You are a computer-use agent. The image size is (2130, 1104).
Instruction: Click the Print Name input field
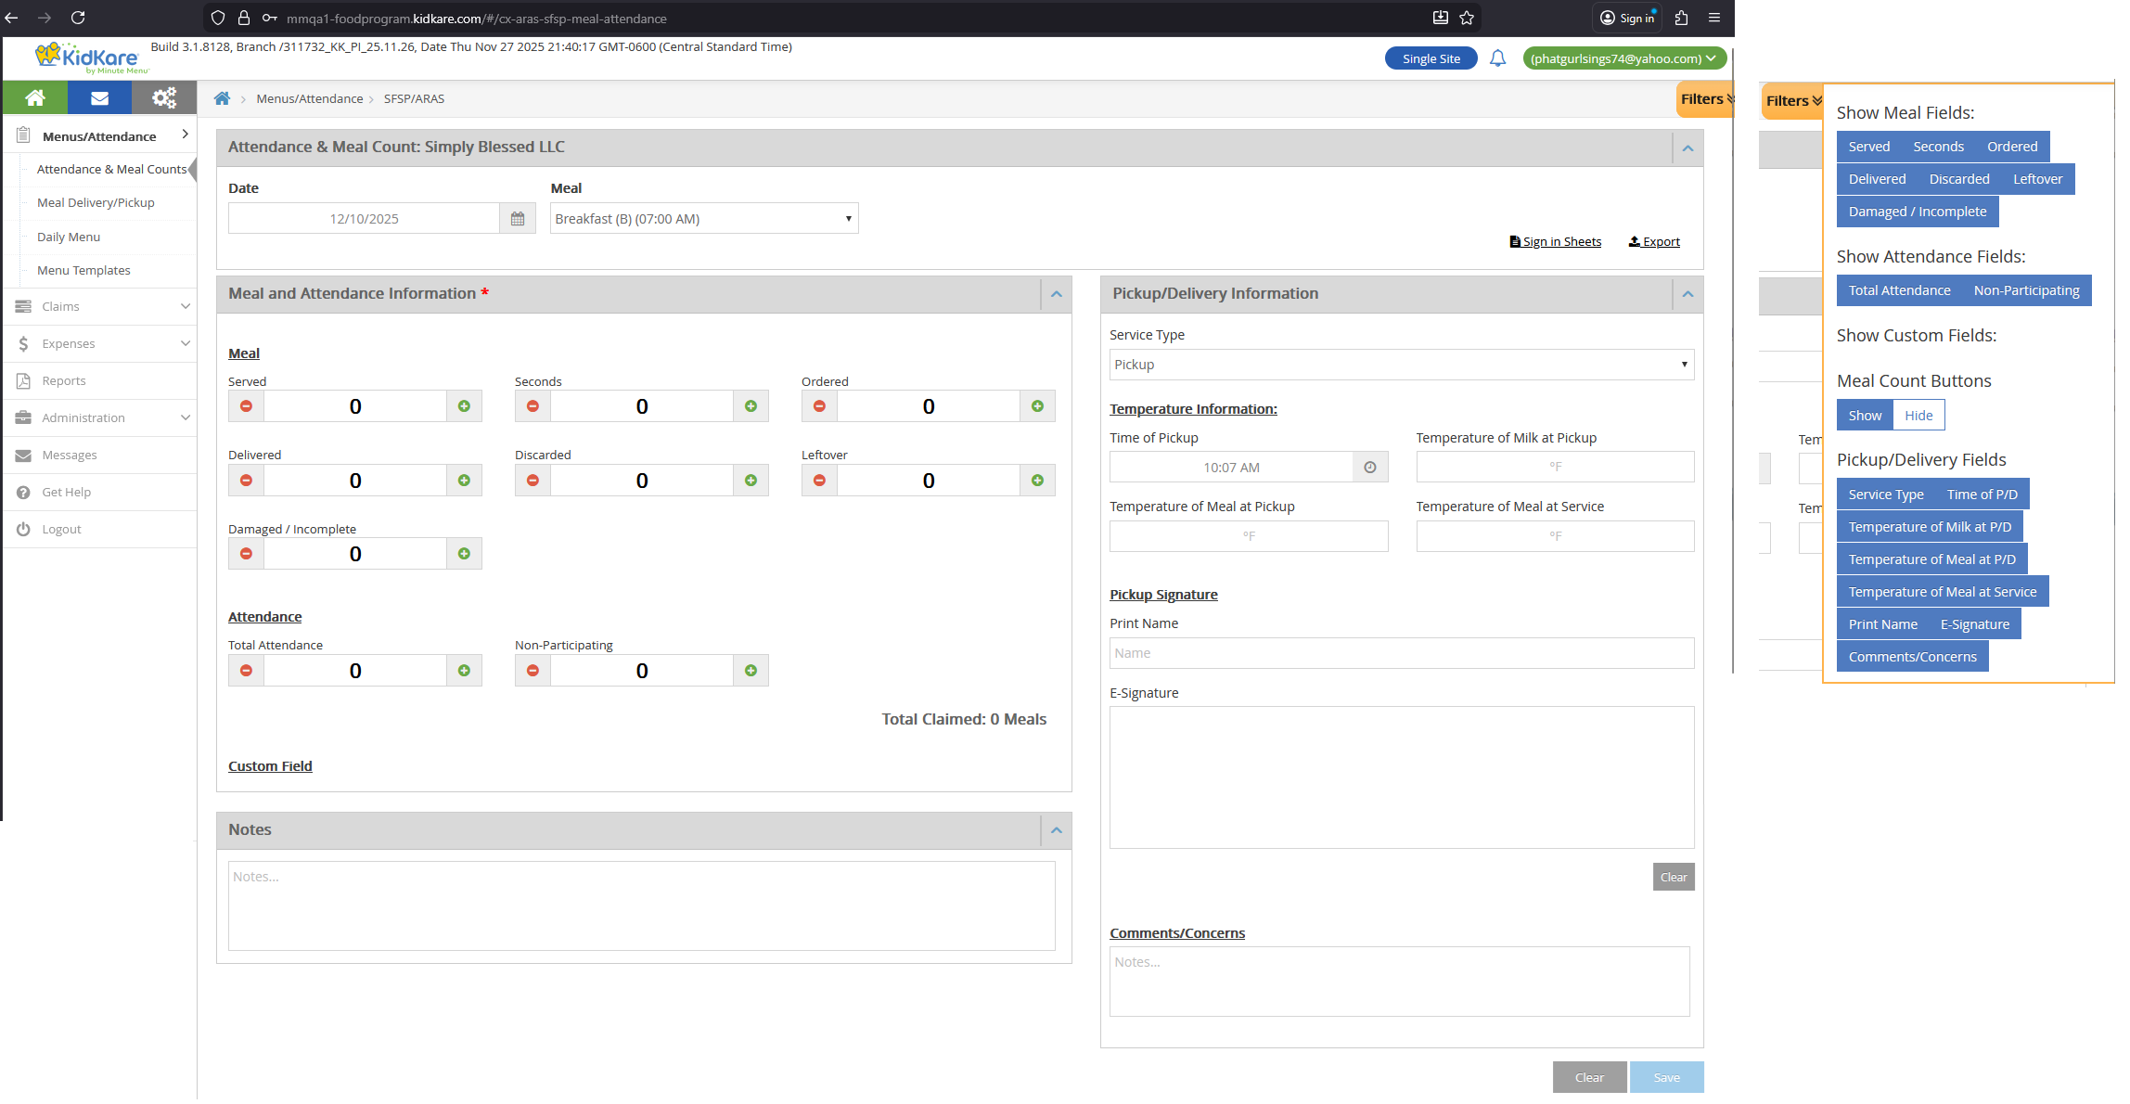pos(1401,653)
